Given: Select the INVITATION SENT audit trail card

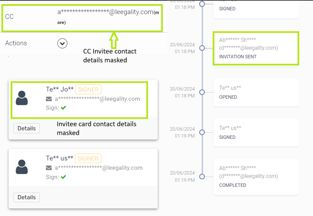Looking at the screenshot, I should [x=256, y=48].
